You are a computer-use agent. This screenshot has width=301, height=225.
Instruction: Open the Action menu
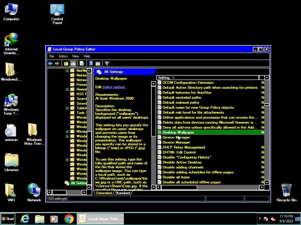click(x=63, y=56)
